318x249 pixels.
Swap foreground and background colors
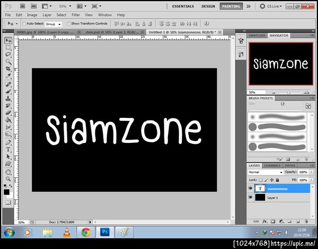click(11, 186)
